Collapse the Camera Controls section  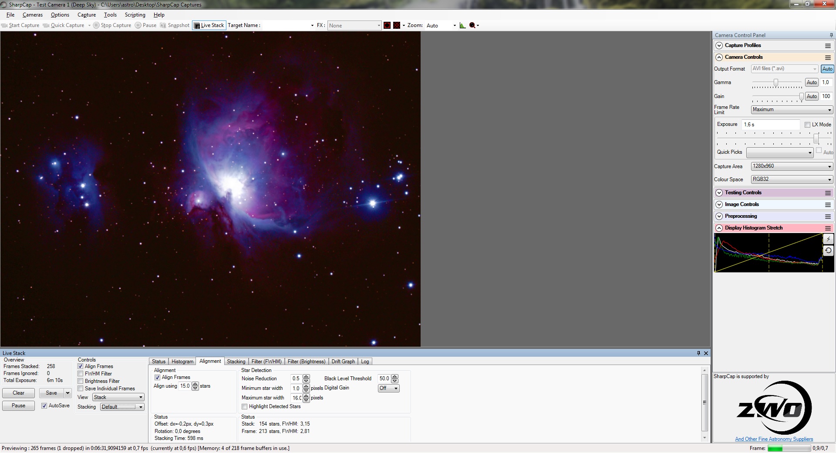pyautogui.click(x=719, y=57)
